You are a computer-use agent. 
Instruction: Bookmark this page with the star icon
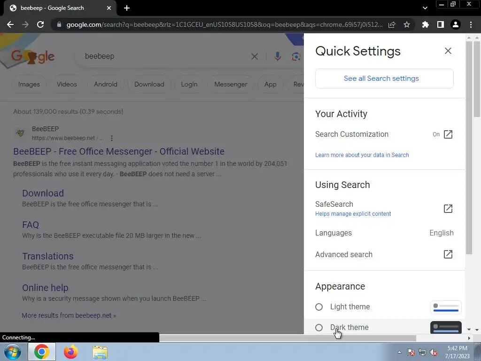tap(407, 24)
